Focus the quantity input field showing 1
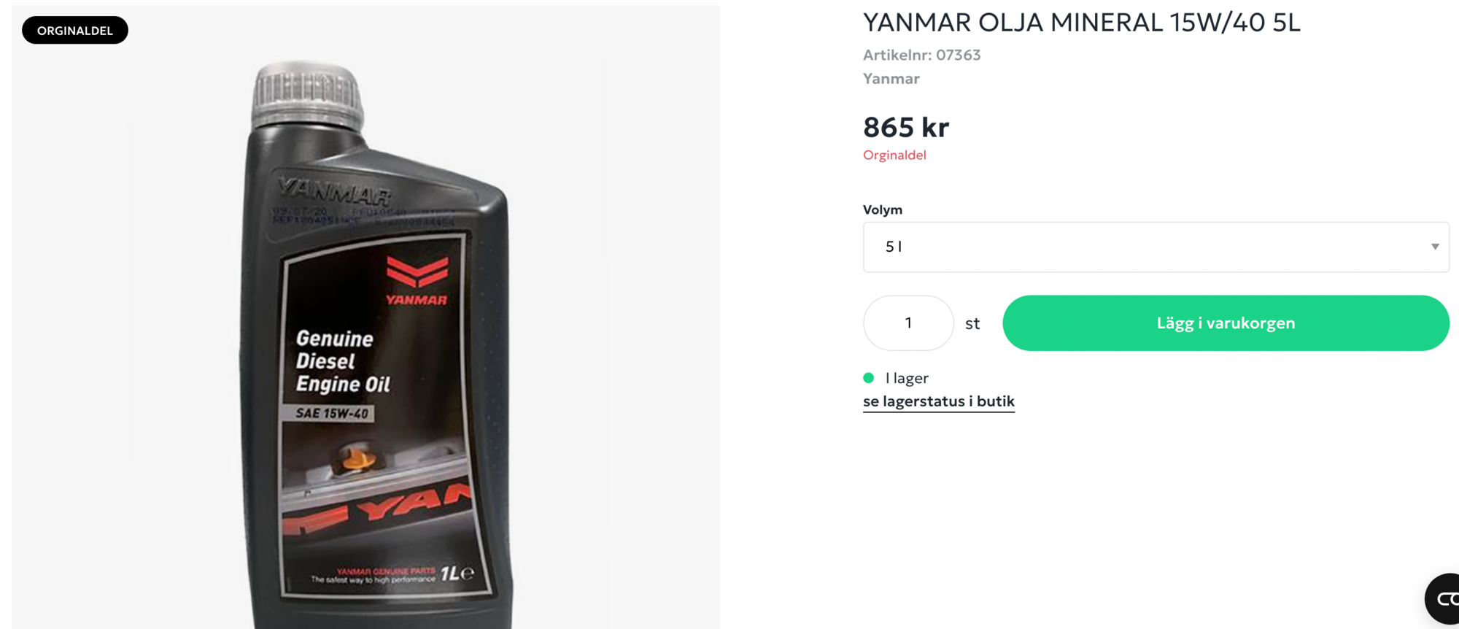The image size is (1459, 629). click(908, 323)
